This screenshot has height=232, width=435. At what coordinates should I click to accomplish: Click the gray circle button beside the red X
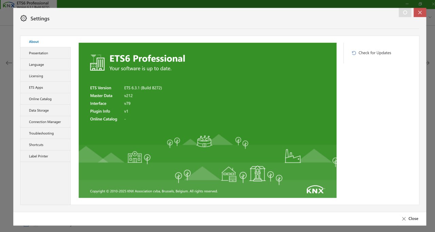[405, 13]
